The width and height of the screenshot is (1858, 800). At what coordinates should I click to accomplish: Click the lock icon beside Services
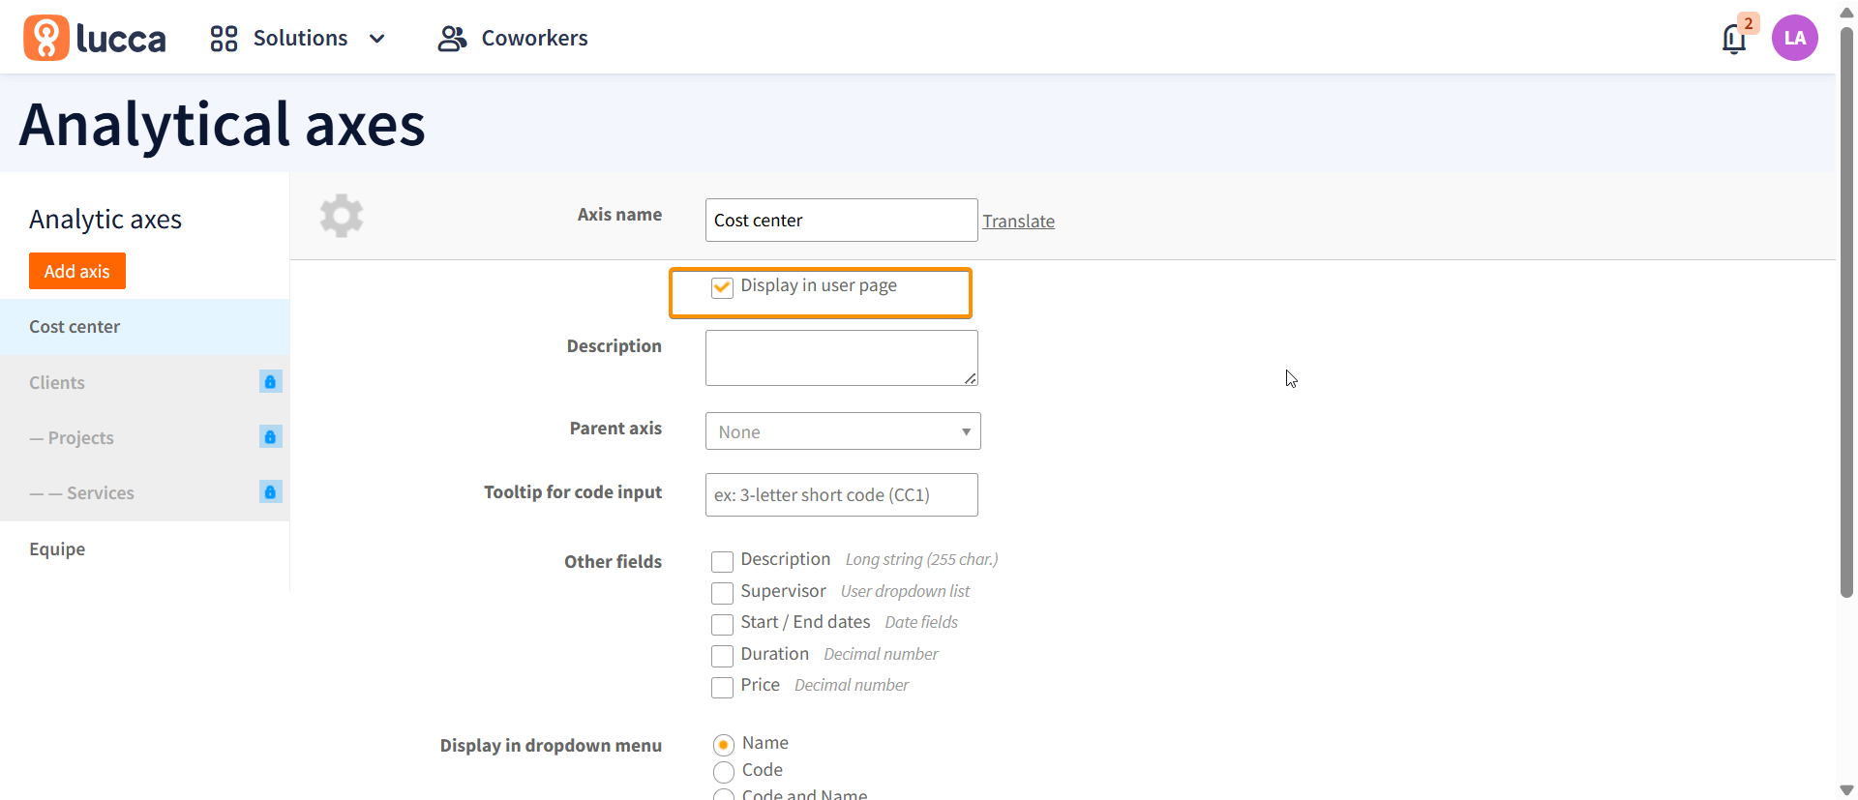point(271,491)
